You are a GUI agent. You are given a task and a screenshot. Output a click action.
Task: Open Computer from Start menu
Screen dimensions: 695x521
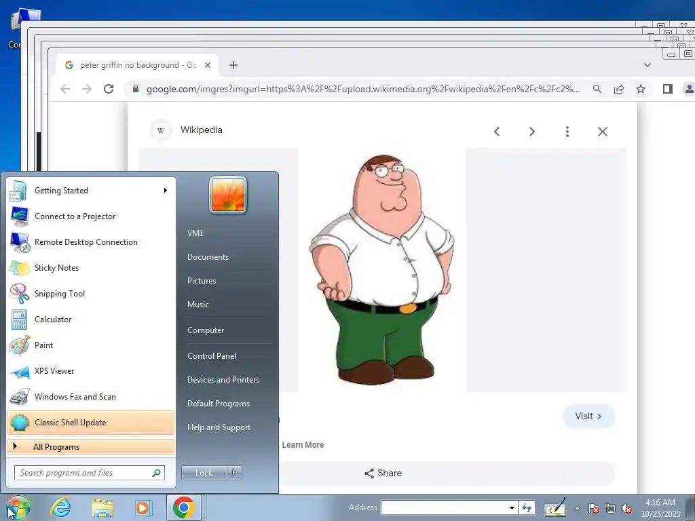pyautogui.click(x=206, y=330)
